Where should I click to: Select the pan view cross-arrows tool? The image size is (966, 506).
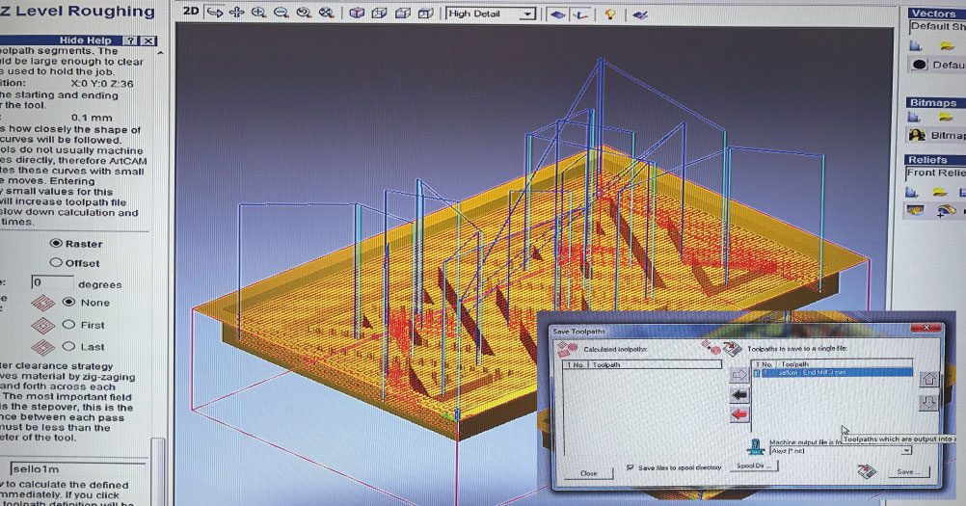[236, 13]
